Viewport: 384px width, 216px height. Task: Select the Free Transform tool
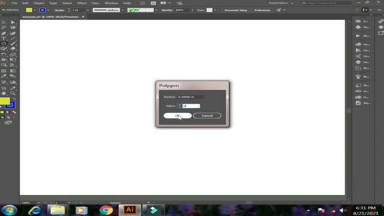13,59
